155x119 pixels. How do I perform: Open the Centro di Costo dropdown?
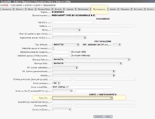[x=62, y=110]
